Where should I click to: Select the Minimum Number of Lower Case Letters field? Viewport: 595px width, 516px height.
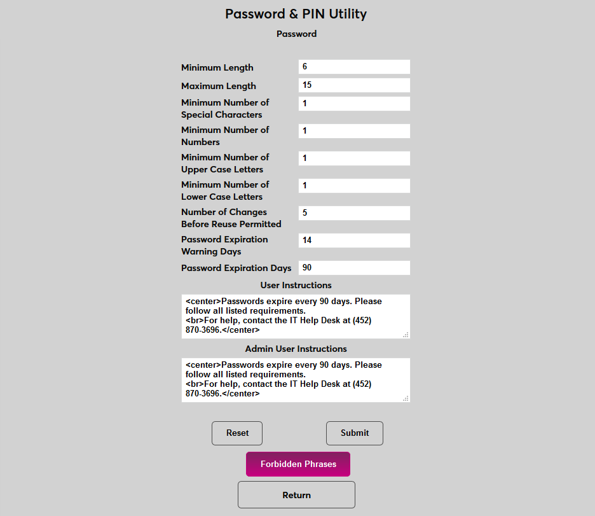[353, 185]
